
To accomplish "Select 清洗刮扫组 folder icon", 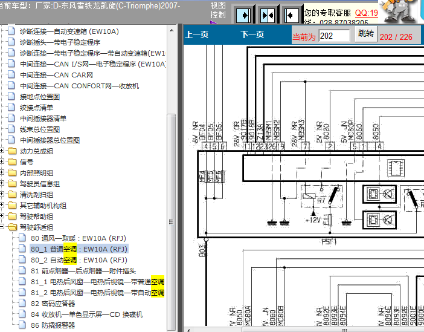I will (x=12, y=194).
